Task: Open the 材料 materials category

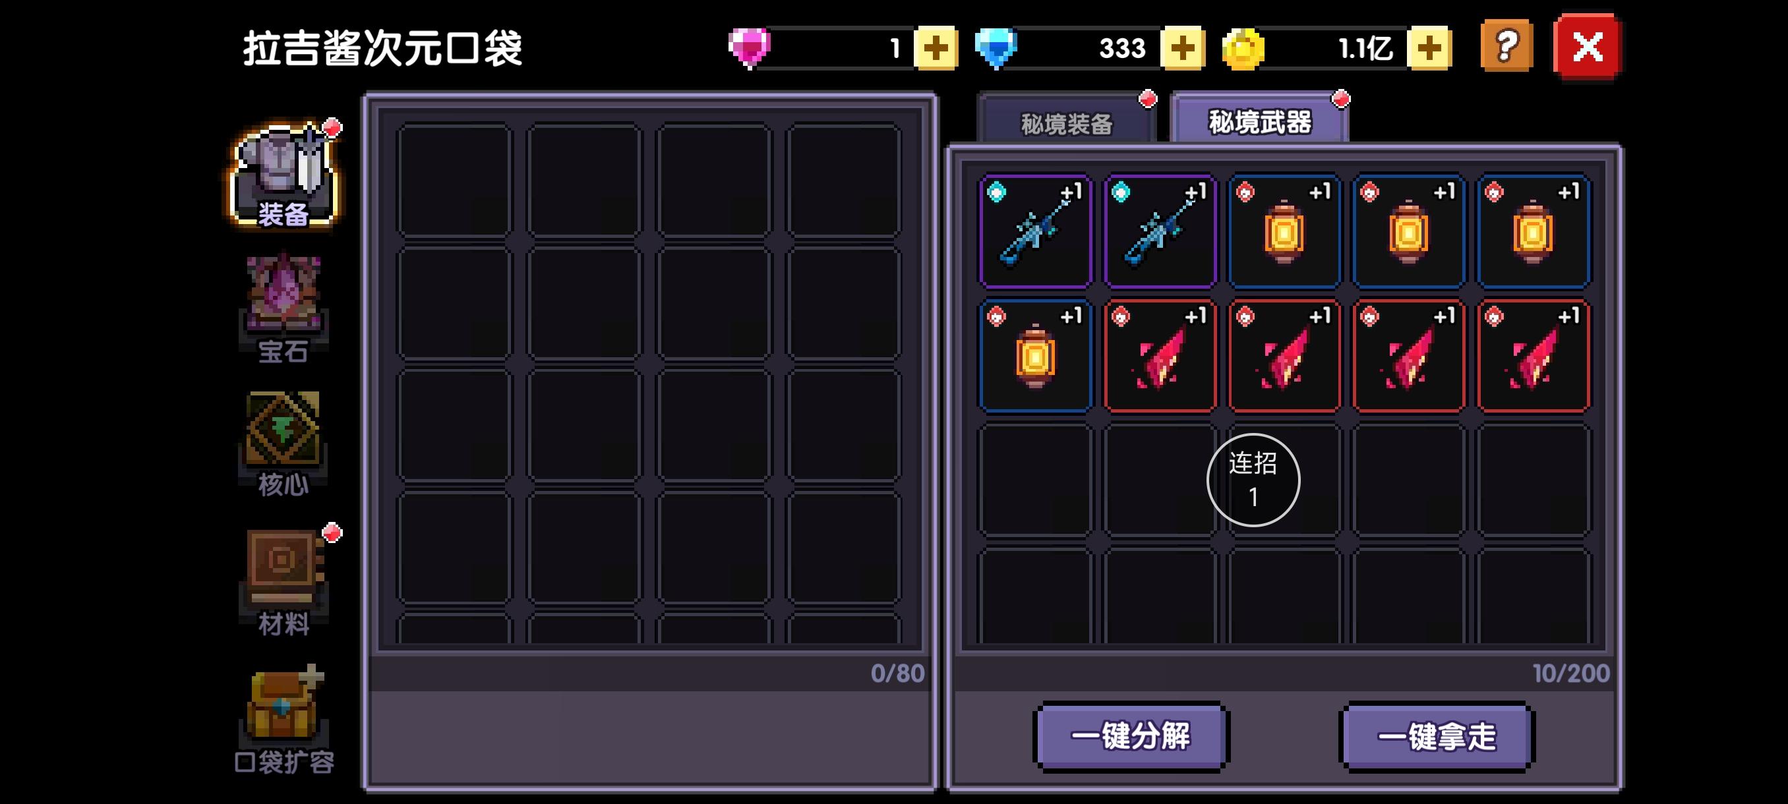Action: 283,583
